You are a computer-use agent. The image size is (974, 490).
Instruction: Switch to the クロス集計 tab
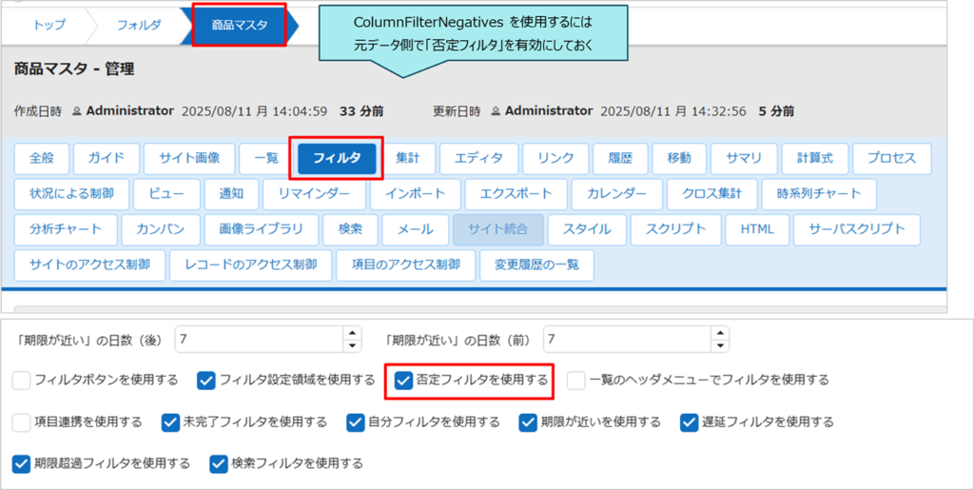click(711, 194)
